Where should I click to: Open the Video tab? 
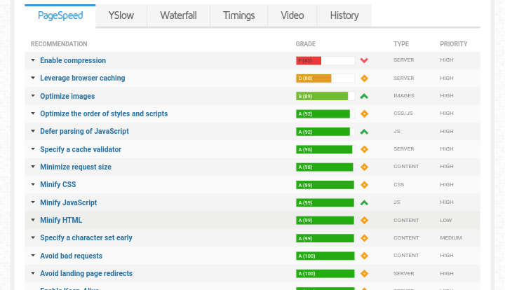292,15
